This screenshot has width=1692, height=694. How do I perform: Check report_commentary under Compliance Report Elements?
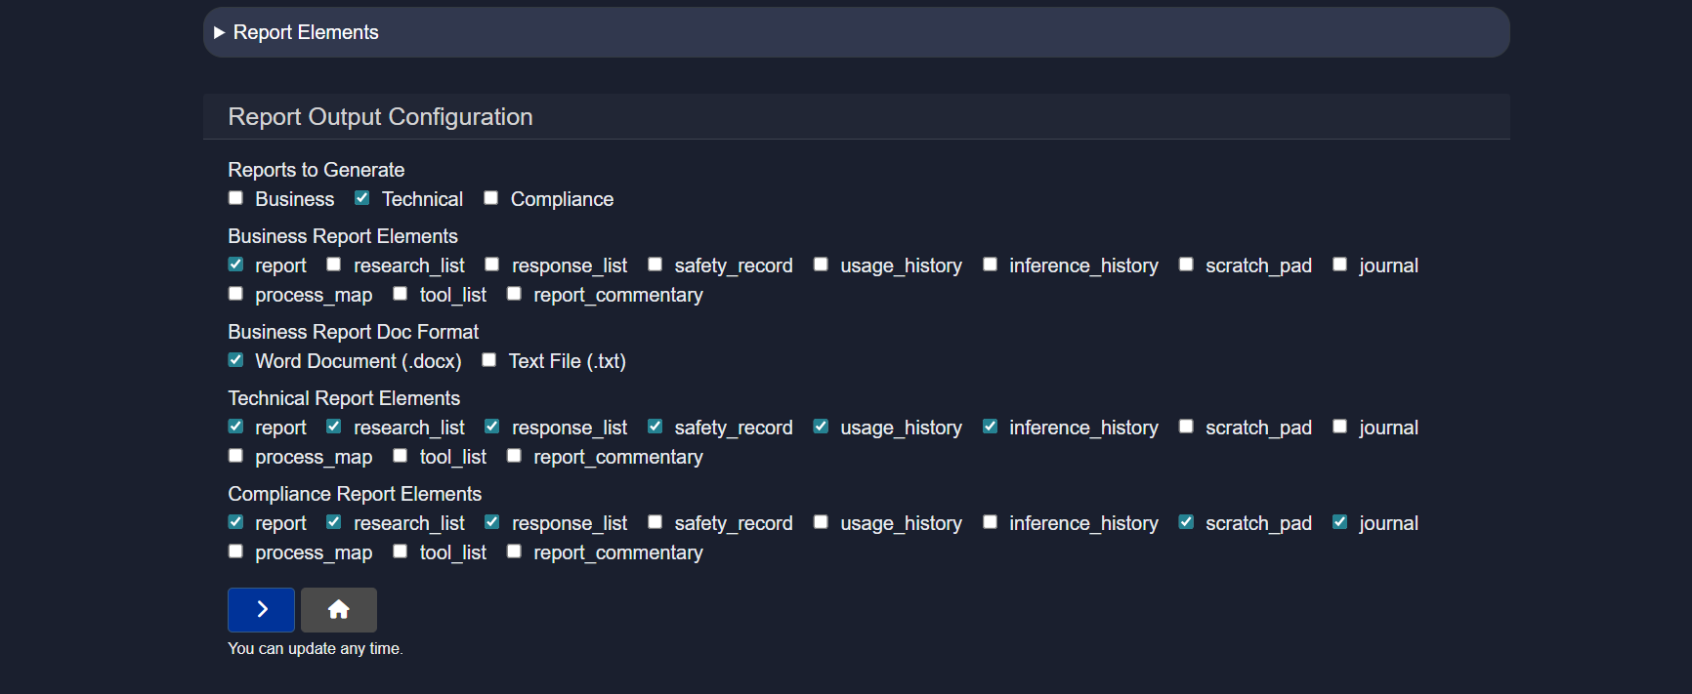pos(514,551)
